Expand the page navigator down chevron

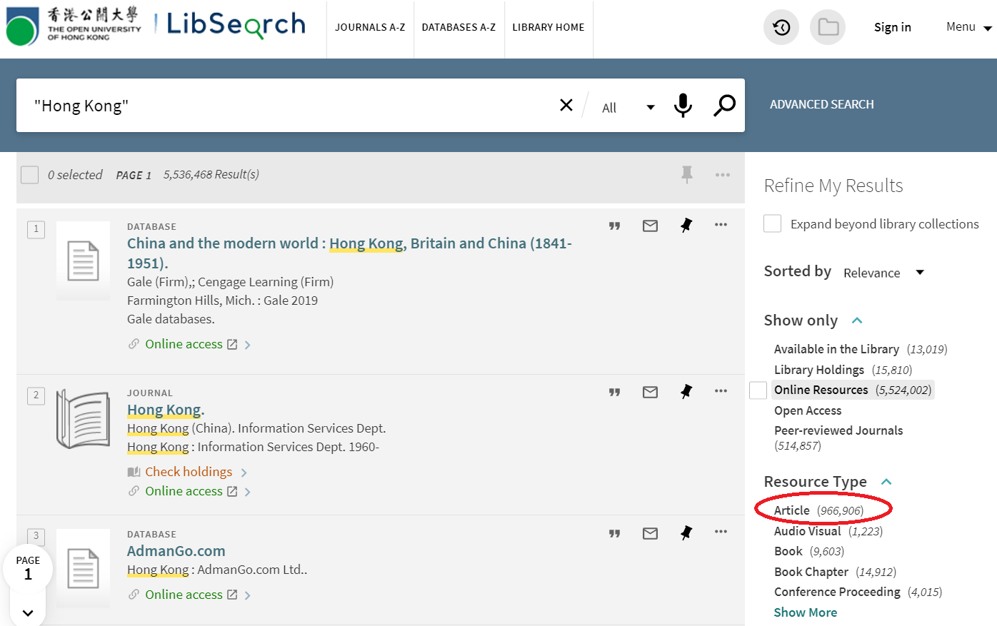[28, 612]
